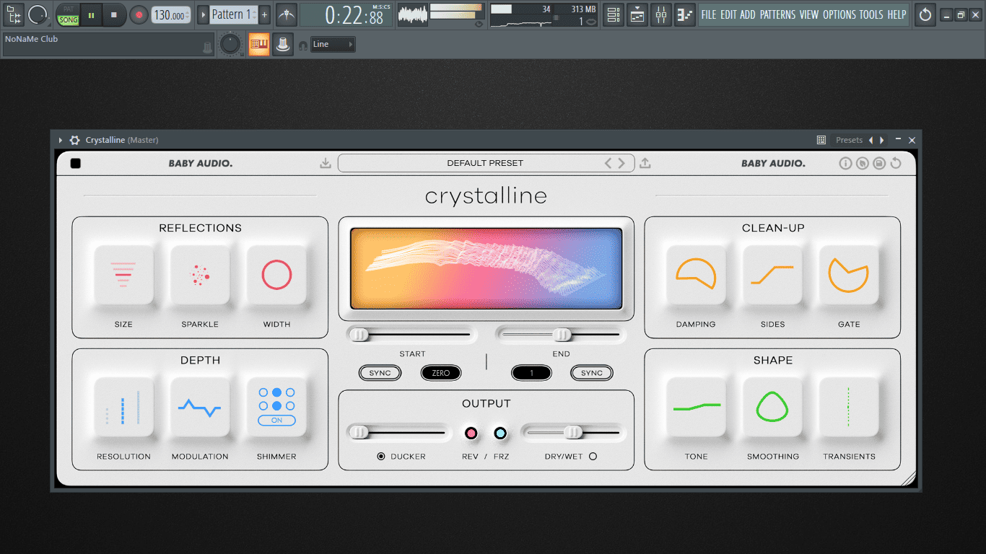Click the Start slider handle
This screenshot has height=554, width=986.
359,335
